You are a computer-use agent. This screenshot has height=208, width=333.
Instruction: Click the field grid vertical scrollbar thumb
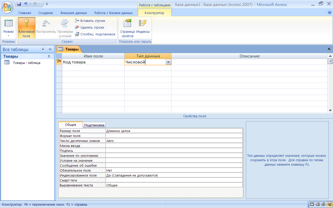[330, 61]
